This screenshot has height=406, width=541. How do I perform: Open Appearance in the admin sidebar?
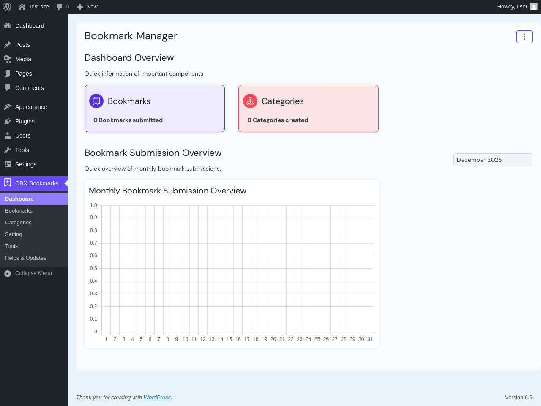point(31,107)
